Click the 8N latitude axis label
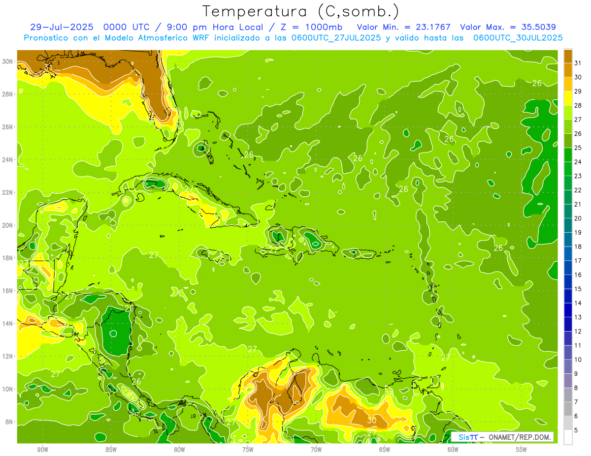Image resolution: width=591 pixels, height=456 pixels. click(x=9, y=422)
